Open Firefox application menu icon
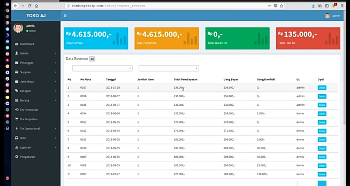Viewport: 350px width, 186px height. [342, 6]
